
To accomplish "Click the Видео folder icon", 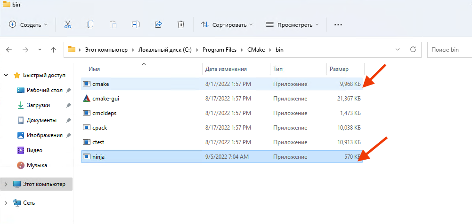I will (20, 150).
